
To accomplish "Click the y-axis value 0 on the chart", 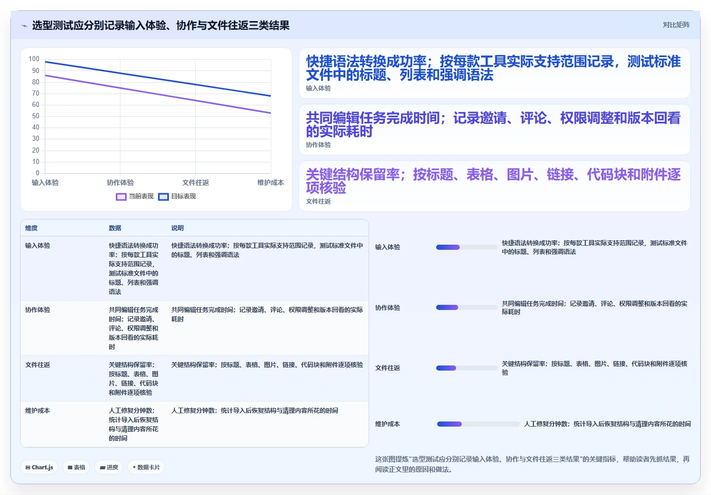I will 38,173.
